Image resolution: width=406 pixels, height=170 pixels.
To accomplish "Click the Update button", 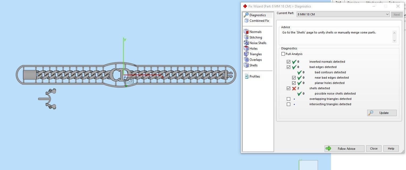I will [382, 113].
